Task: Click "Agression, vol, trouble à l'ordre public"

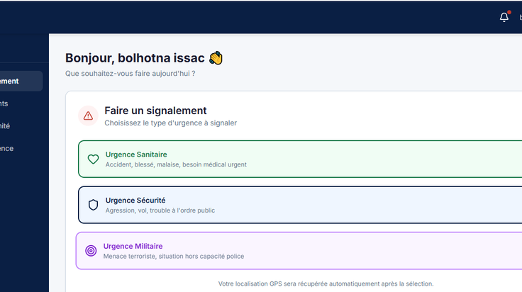Action: tap(160, 210)
